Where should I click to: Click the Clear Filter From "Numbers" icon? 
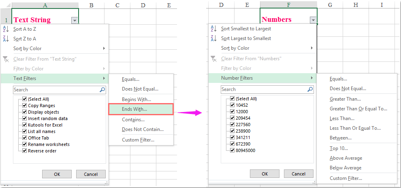click(x=213, y=59)
